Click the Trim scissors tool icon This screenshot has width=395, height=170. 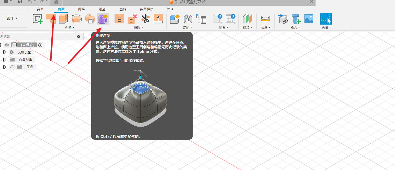pyautogui.click(x=146, y=19)
